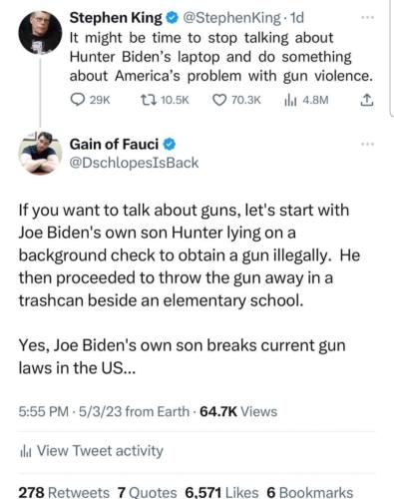
Task: View the 6,571 Likes list
Action: click(x=221, y=492)
